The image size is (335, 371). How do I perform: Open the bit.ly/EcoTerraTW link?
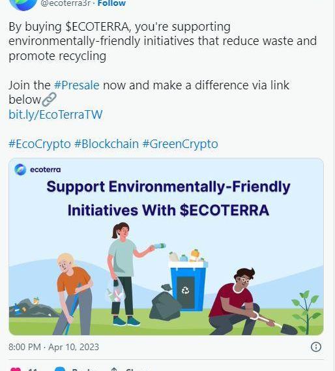[55, 115]
